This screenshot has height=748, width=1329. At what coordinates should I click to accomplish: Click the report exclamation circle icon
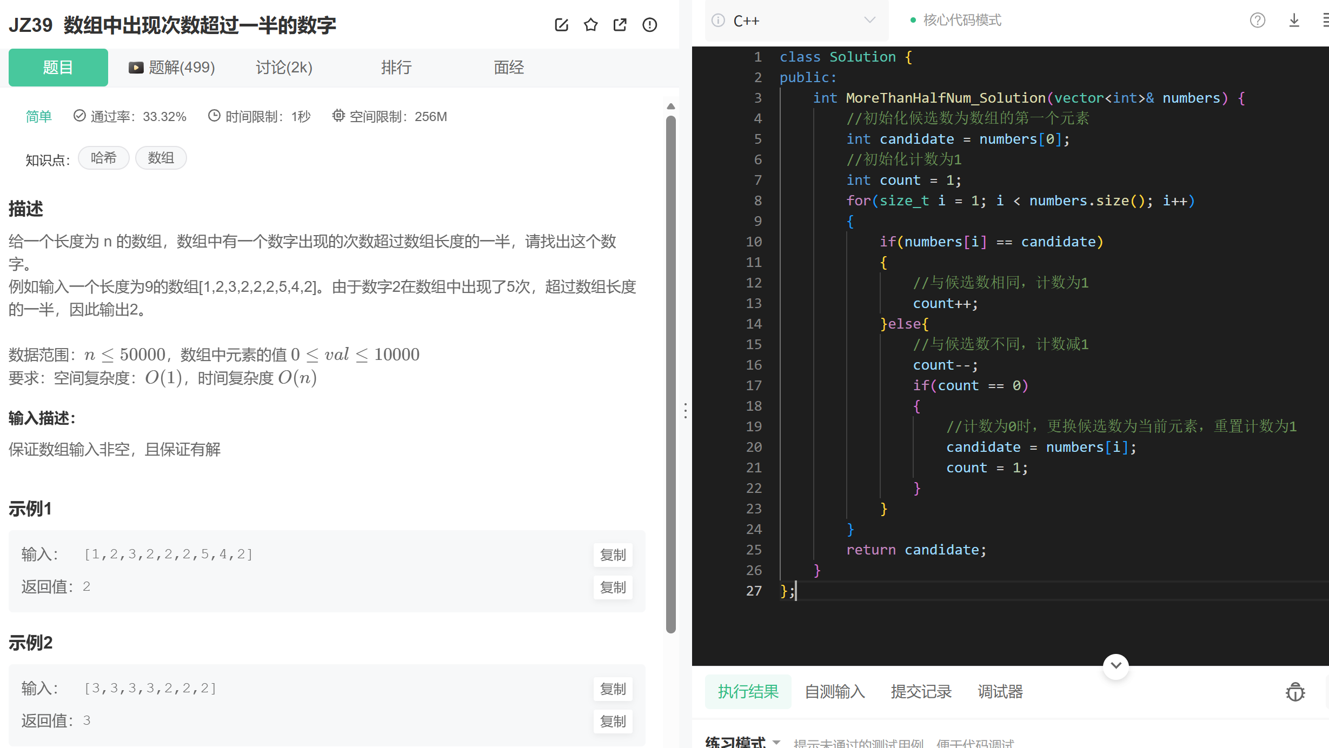click(649, 25)
